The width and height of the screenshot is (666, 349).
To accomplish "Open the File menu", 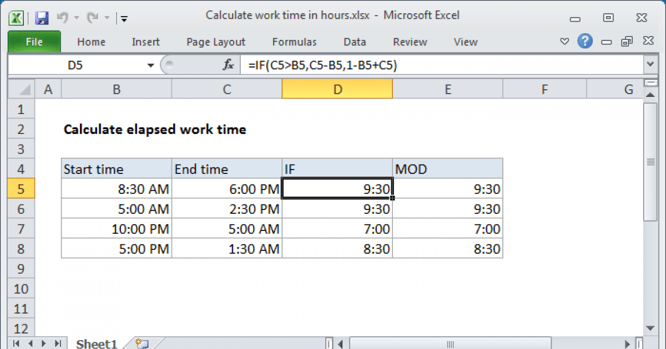I will click(34, 42).
